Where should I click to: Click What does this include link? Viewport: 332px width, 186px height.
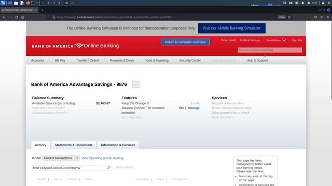click(48, 108)
